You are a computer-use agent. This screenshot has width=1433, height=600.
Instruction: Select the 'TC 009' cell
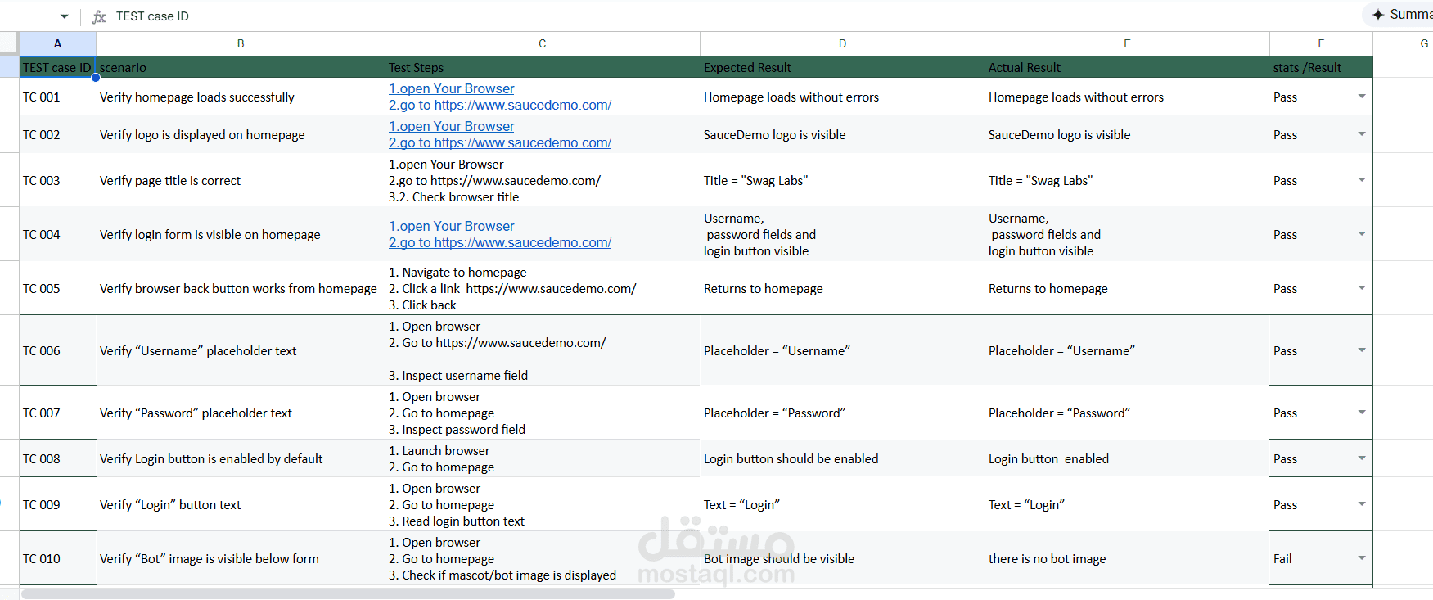point(57,504)
